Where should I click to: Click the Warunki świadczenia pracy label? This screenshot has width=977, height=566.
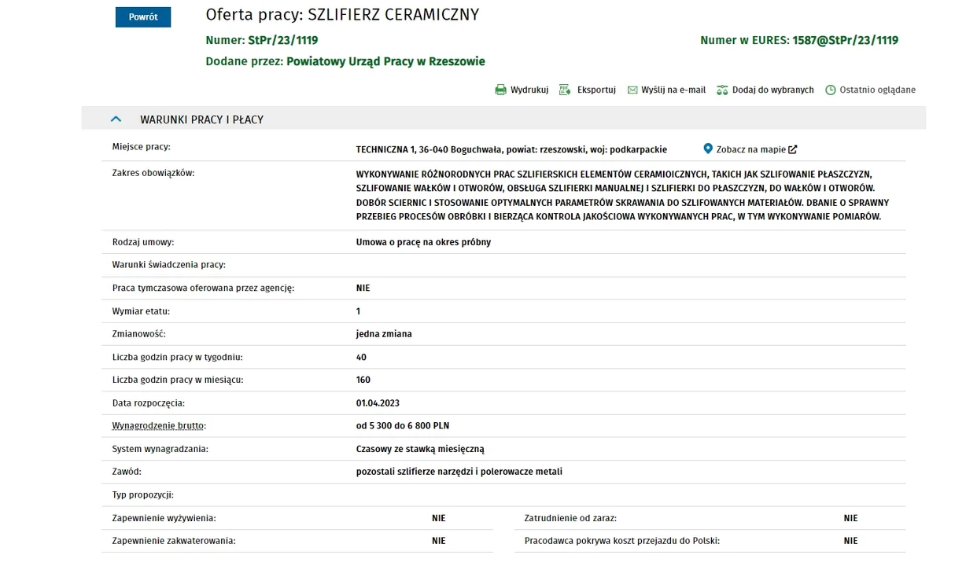(169, 265)
